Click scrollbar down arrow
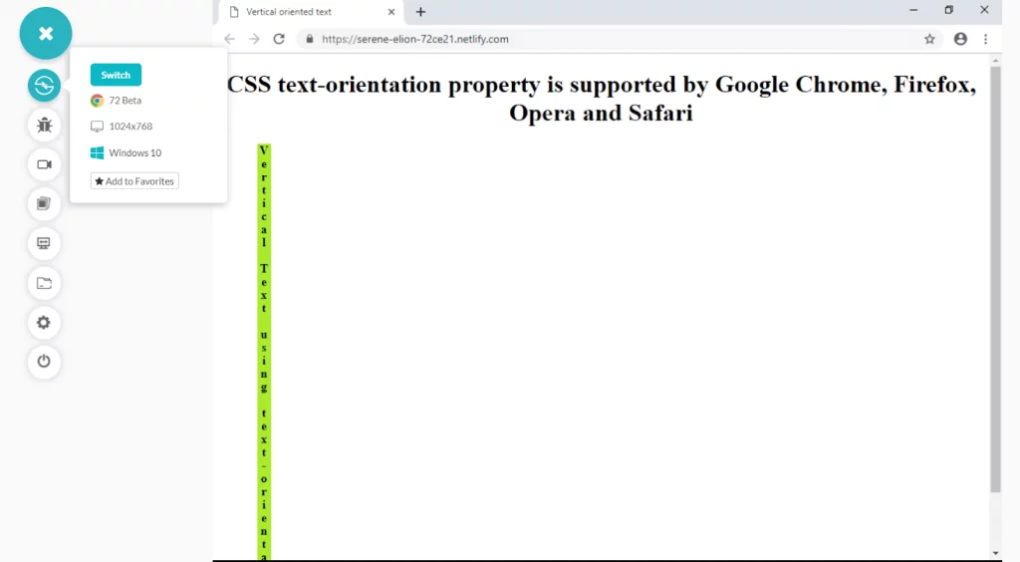1020x562 pixels. [x=995, y=554]
